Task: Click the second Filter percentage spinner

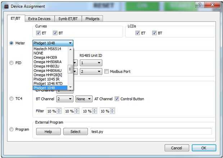Action: point(72,111)
